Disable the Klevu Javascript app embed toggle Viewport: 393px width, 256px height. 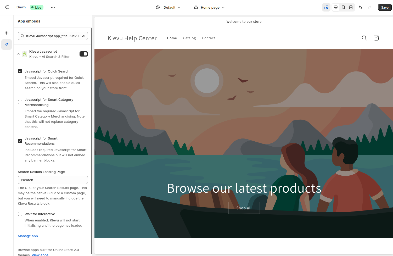pos(84,54)
